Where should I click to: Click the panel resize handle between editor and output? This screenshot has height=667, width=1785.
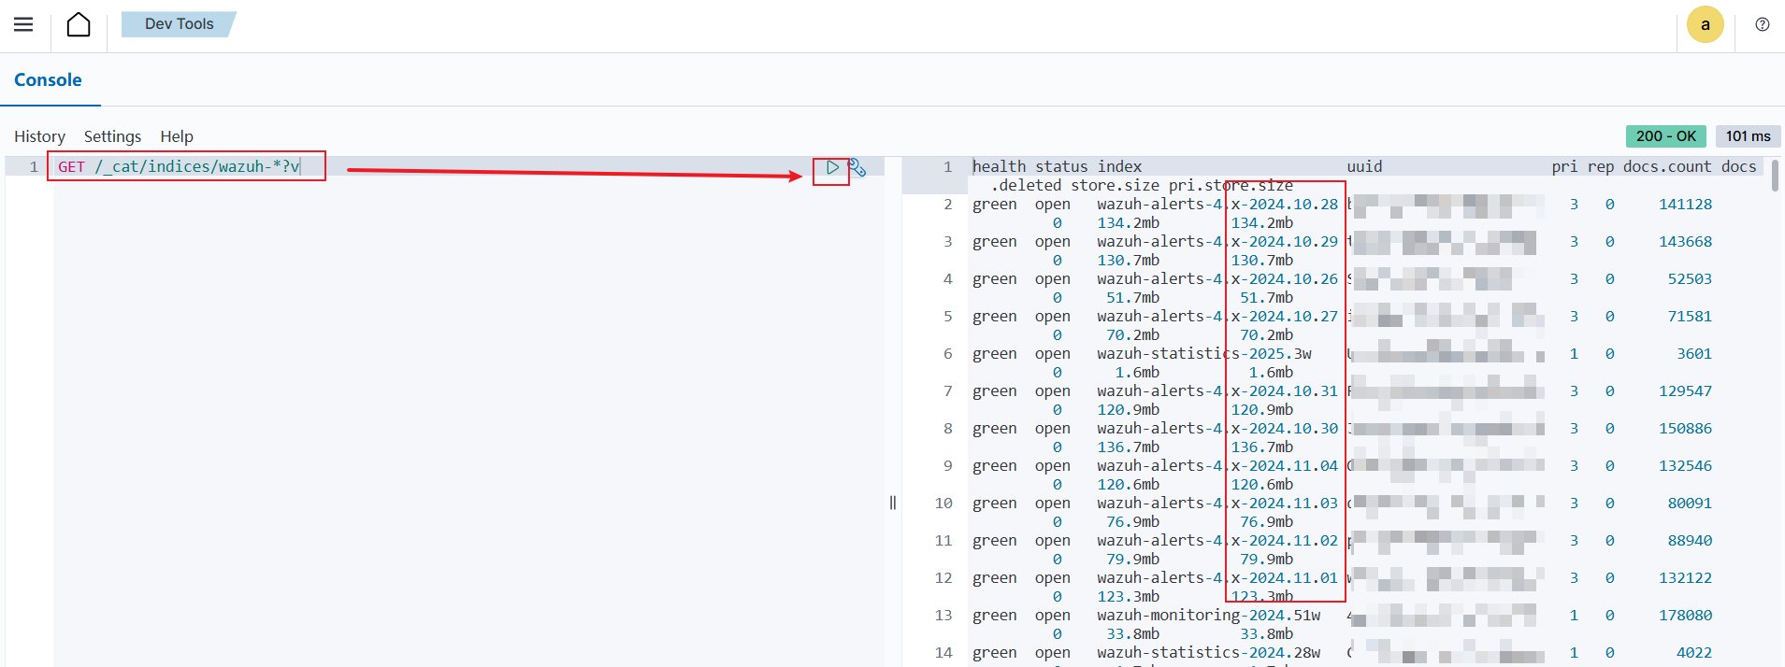click(x=893, y=503)
